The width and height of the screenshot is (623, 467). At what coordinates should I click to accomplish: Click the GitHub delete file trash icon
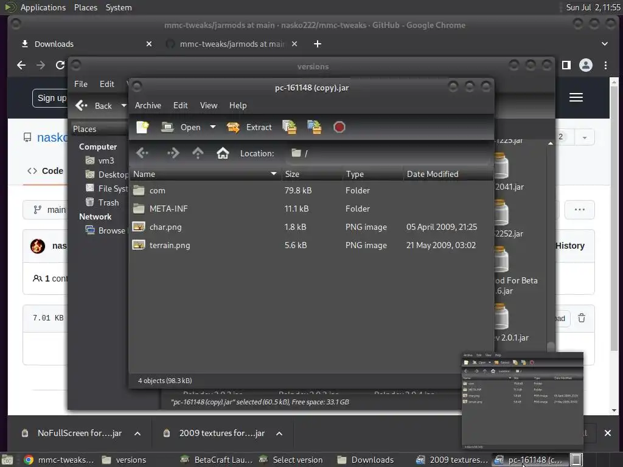(x=582, y=318)
